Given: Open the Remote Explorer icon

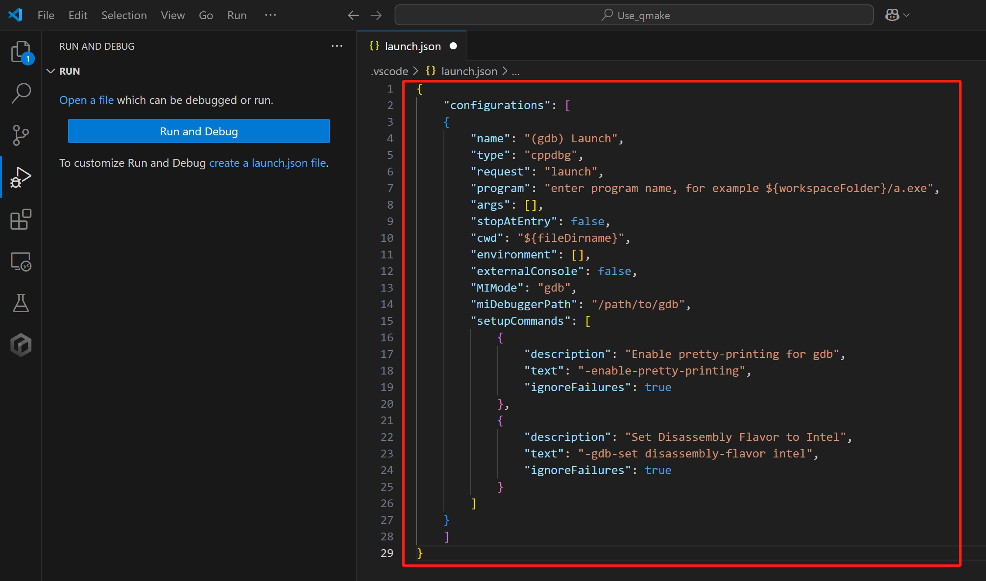Looking at the screenshot, I should [21, 261].
